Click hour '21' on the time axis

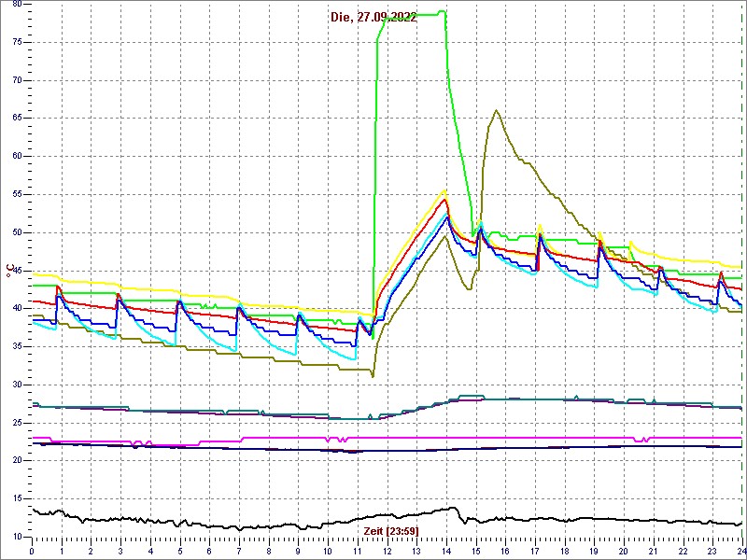(x=653, y=552)
